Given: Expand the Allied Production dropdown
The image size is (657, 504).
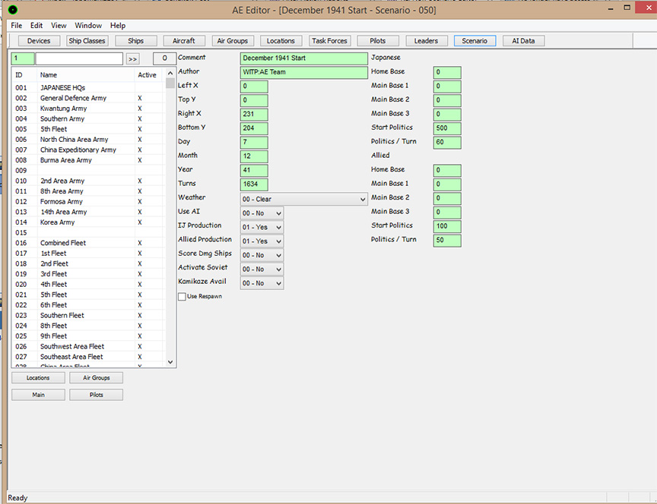Looking at the screenshot, I should click(262, 241).
